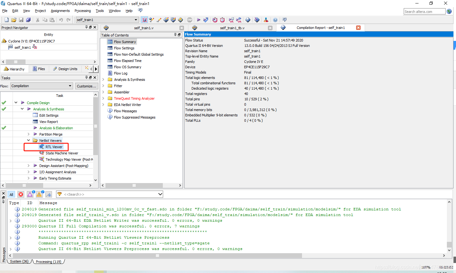
Task: Click the Save All toolbar icon
Action: 28,20
